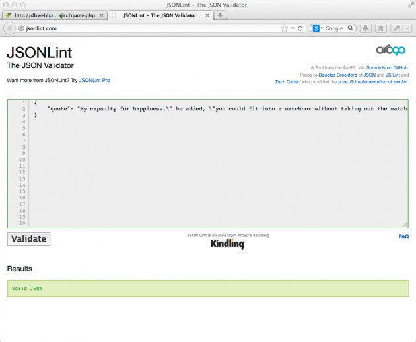
Task: Open the bookmark dropdown arrow beside the star
Action: click(x=293, y=28)
